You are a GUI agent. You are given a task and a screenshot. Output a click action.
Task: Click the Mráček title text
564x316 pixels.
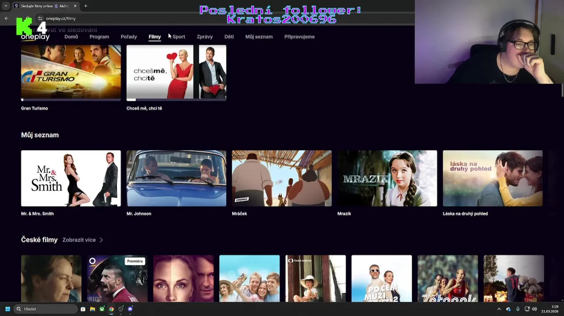click(240, 214)
